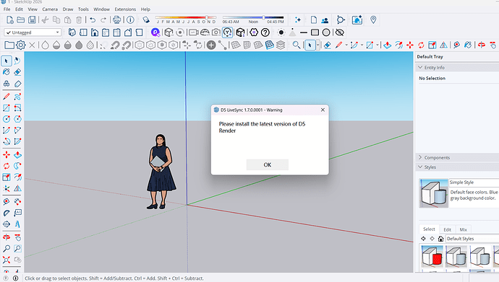The height and width of the screenshot is (282, 499).
Task: Collapse the Entity Info panel
Action: pos(420,67)
